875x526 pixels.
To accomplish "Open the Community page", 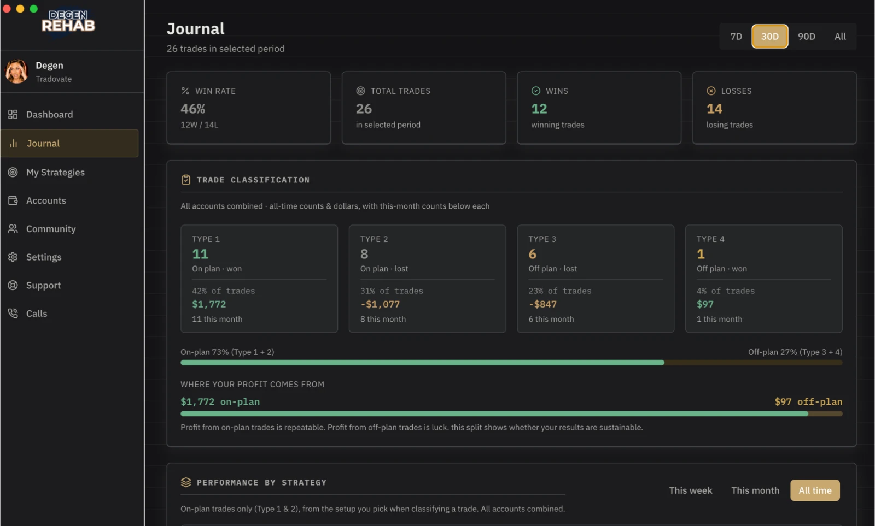I will pos(69,229).
